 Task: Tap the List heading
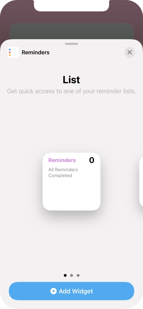coord(71,80)
